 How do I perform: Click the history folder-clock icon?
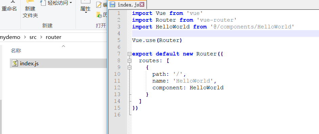tap(99, 15)
